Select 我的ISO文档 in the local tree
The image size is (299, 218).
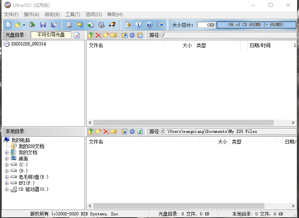click(31, 146)
